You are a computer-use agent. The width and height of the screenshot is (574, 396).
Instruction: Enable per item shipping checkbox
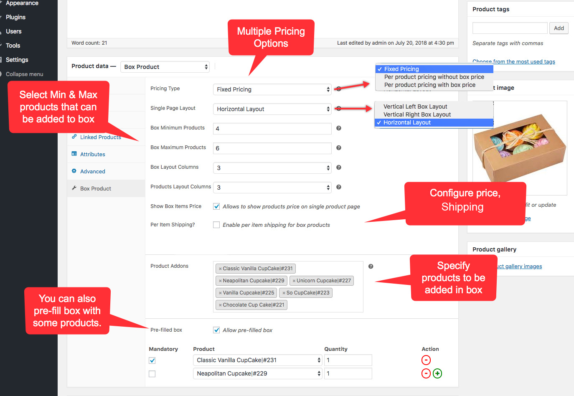(216, 225)
